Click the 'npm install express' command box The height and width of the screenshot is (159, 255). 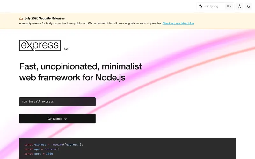pyautogui.click(x=57, y=101)
